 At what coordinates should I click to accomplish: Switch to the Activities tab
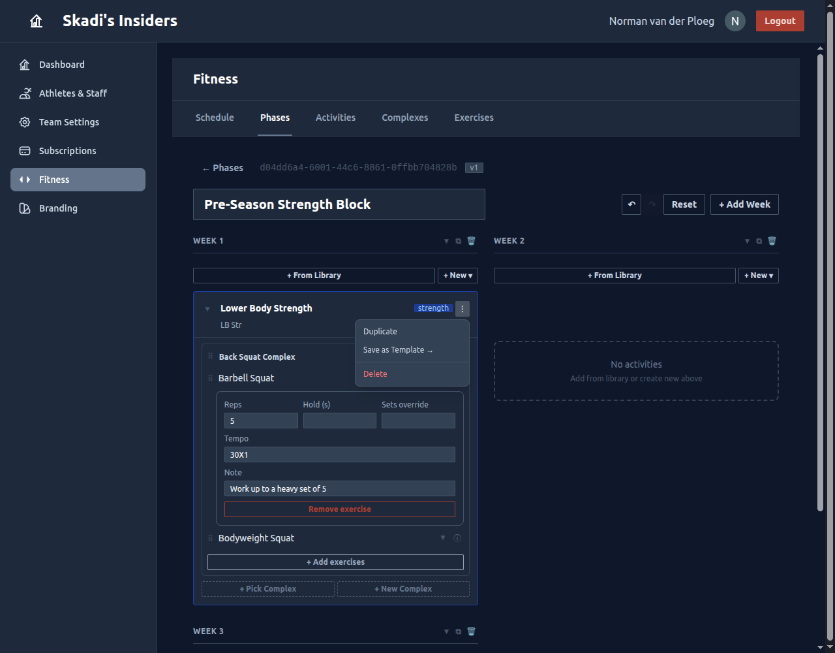point(336,118)
